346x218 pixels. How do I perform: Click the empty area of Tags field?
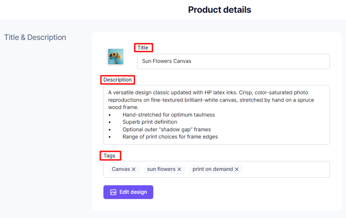point(286,169)
